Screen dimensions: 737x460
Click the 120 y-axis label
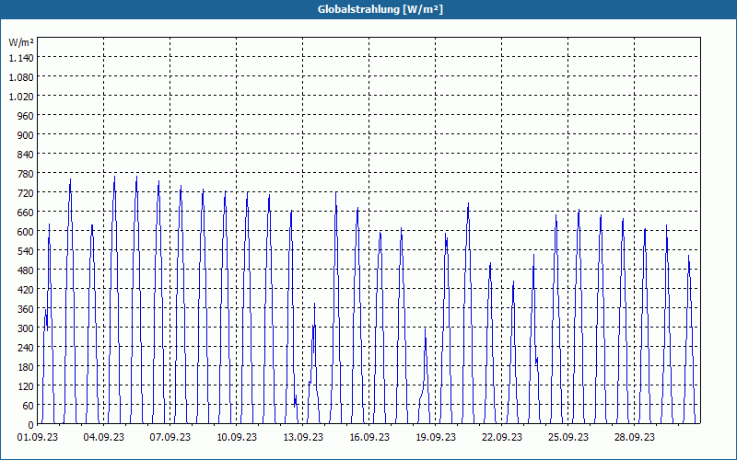[x=26, y=386]
